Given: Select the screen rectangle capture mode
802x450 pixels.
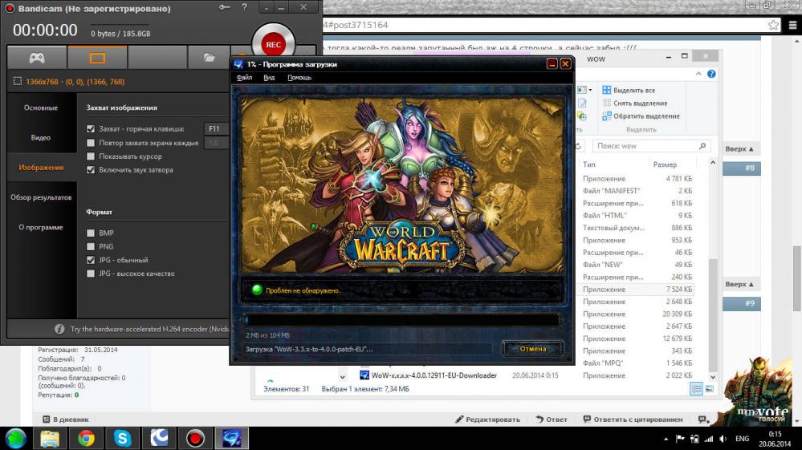Looking at the screenshot, I should pos(97,58).
